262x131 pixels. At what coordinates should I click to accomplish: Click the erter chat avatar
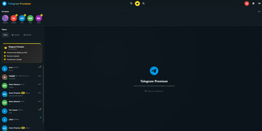(x=5, y=69)
